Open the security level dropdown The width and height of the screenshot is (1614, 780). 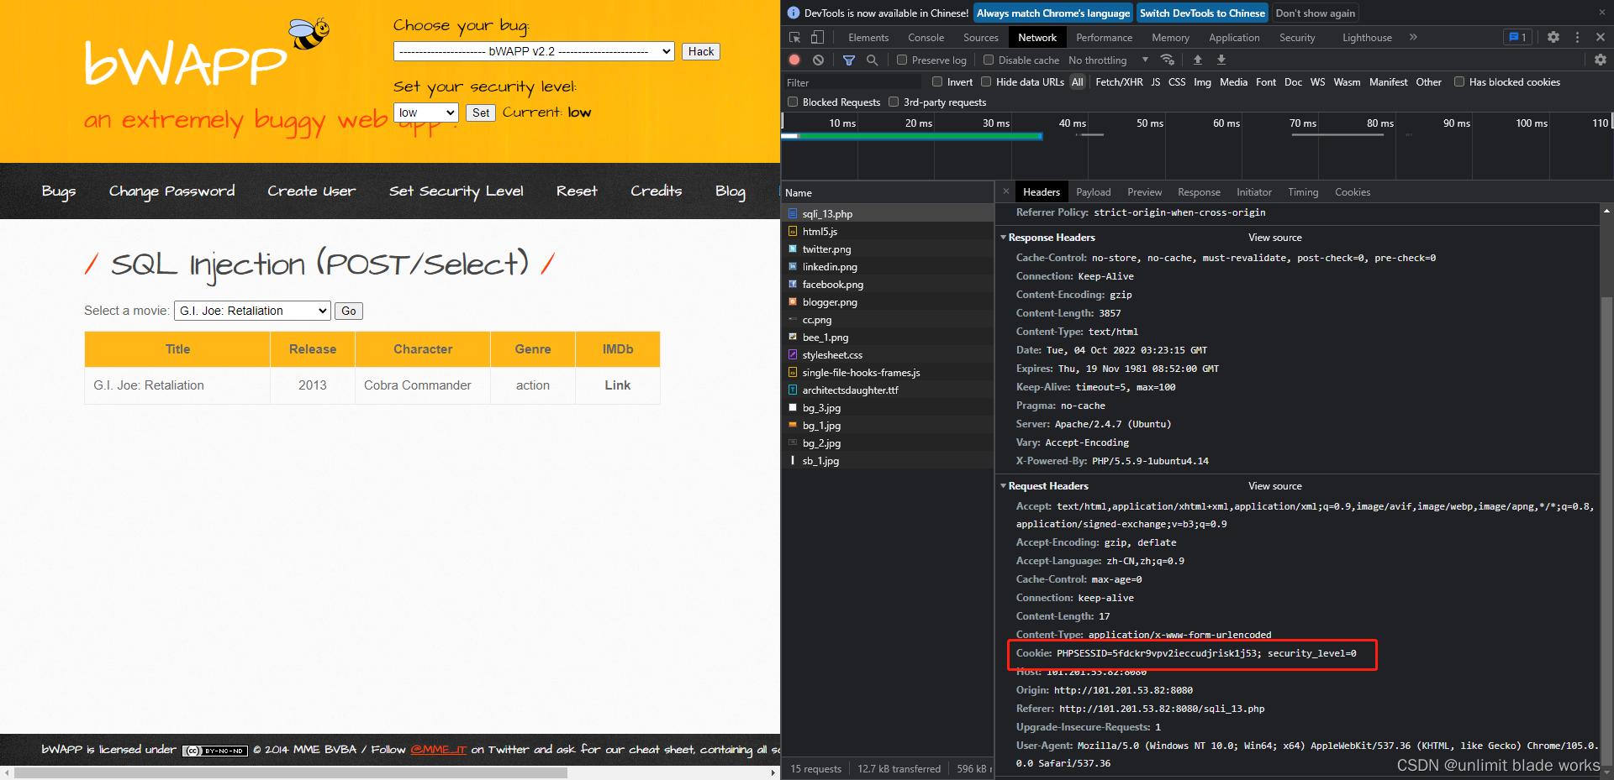point(426,113)
